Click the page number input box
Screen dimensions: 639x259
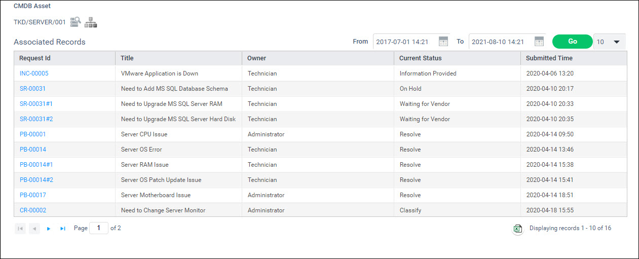point(98,228)
